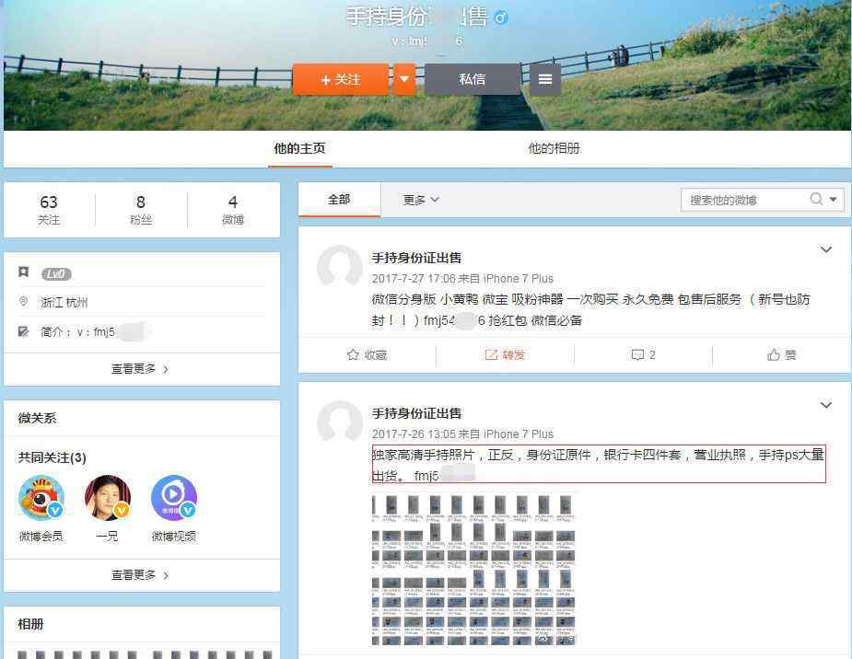Open the search options arrow next to magnifier
The image size is (852, 659).
point(833,200)
